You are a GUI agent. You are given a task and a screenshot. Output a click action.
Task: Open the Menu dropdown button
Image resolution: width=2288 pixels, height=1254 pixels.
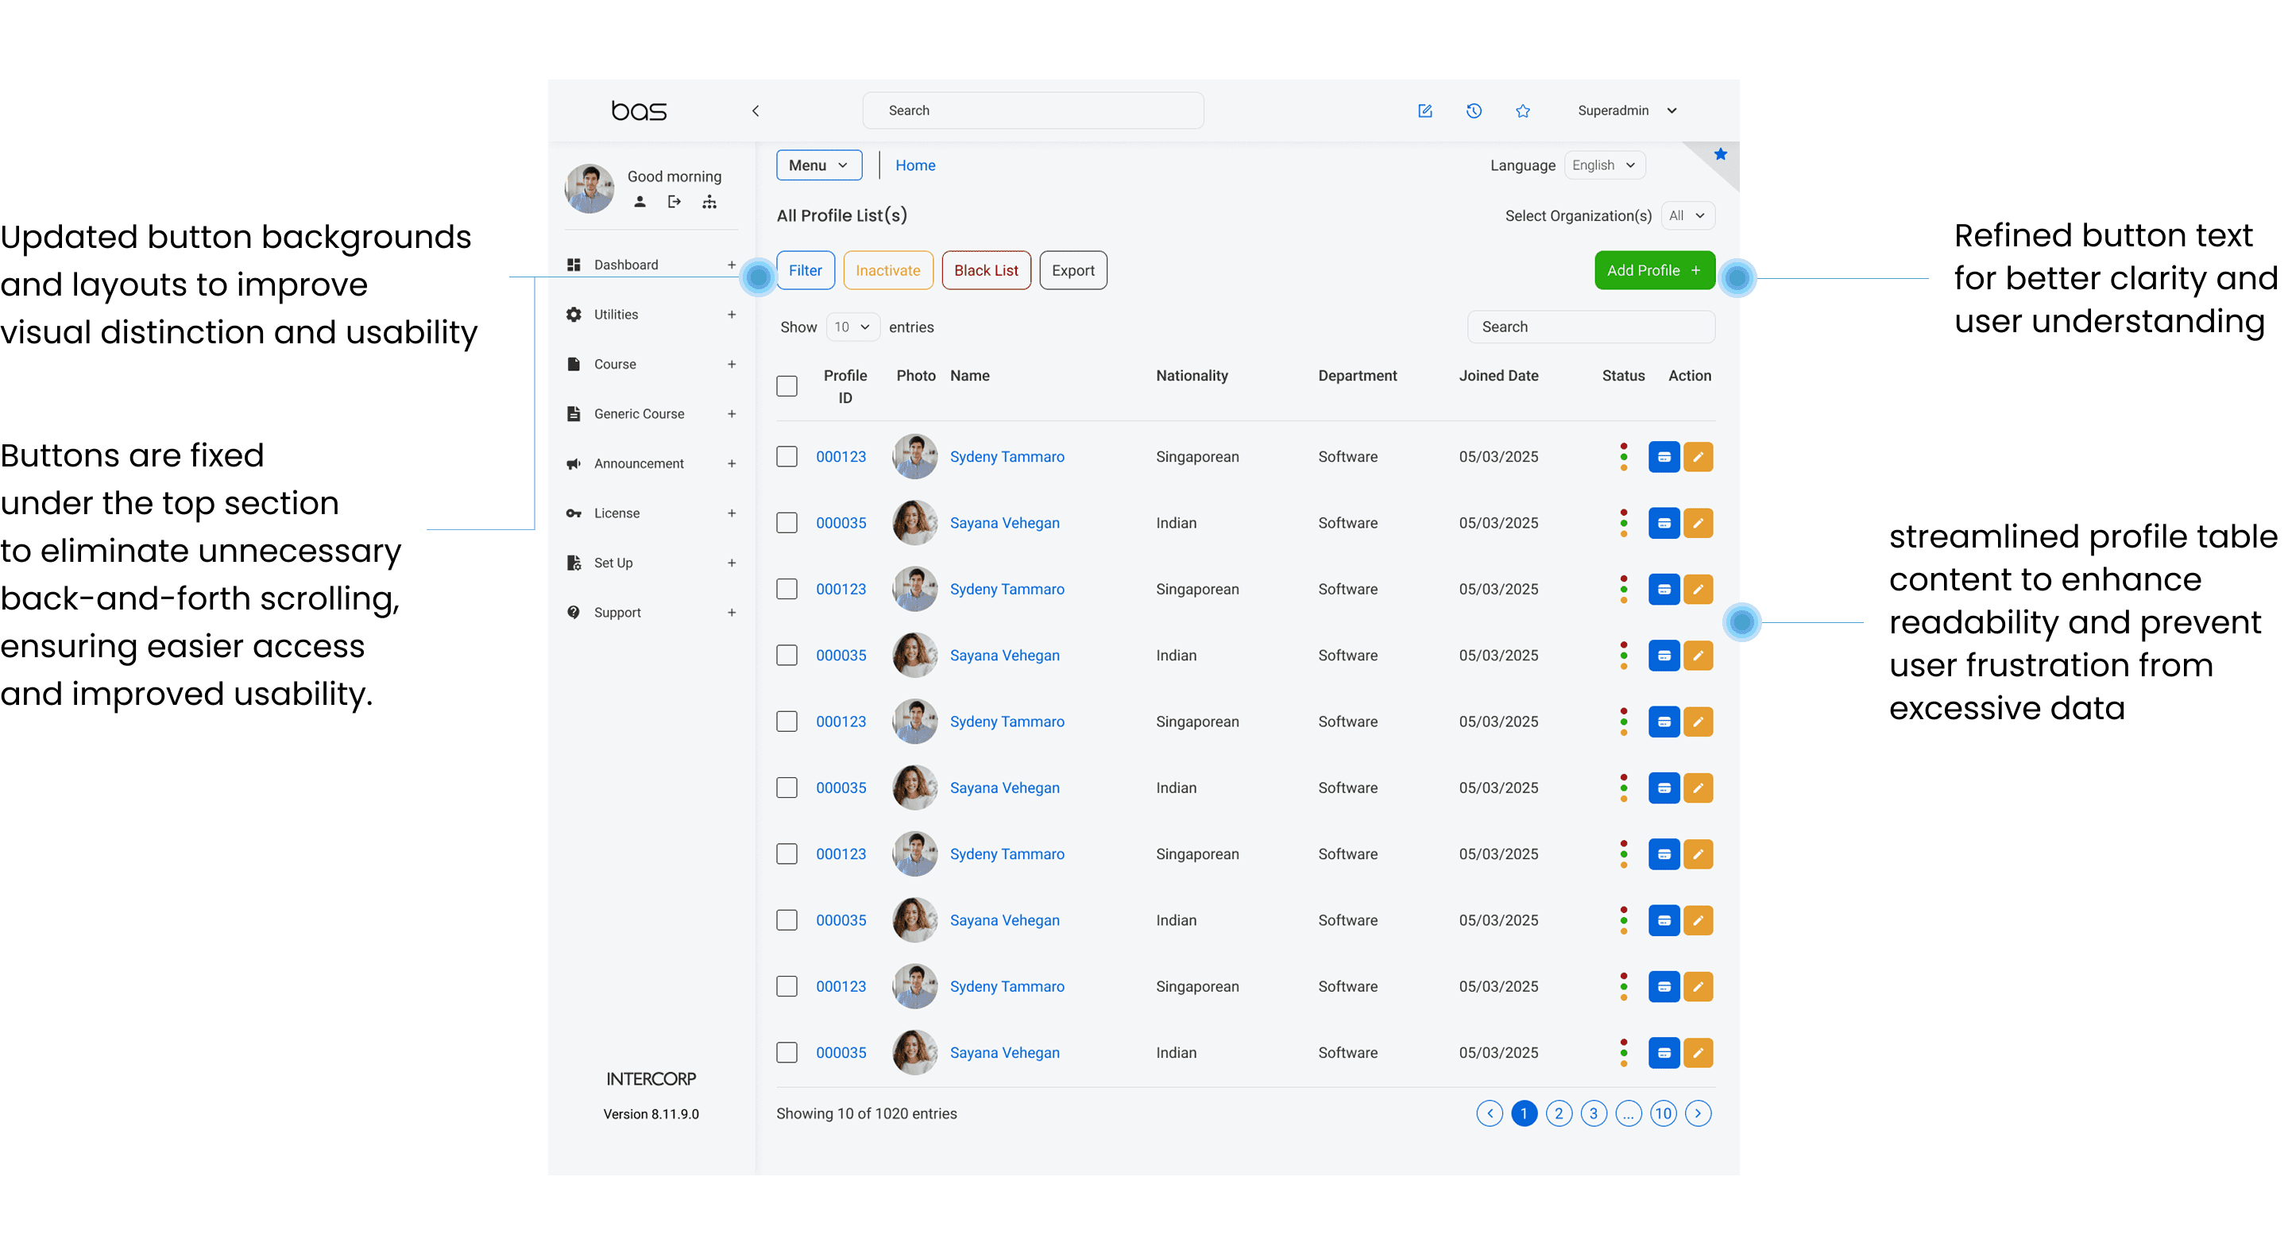tap(818, 165)
